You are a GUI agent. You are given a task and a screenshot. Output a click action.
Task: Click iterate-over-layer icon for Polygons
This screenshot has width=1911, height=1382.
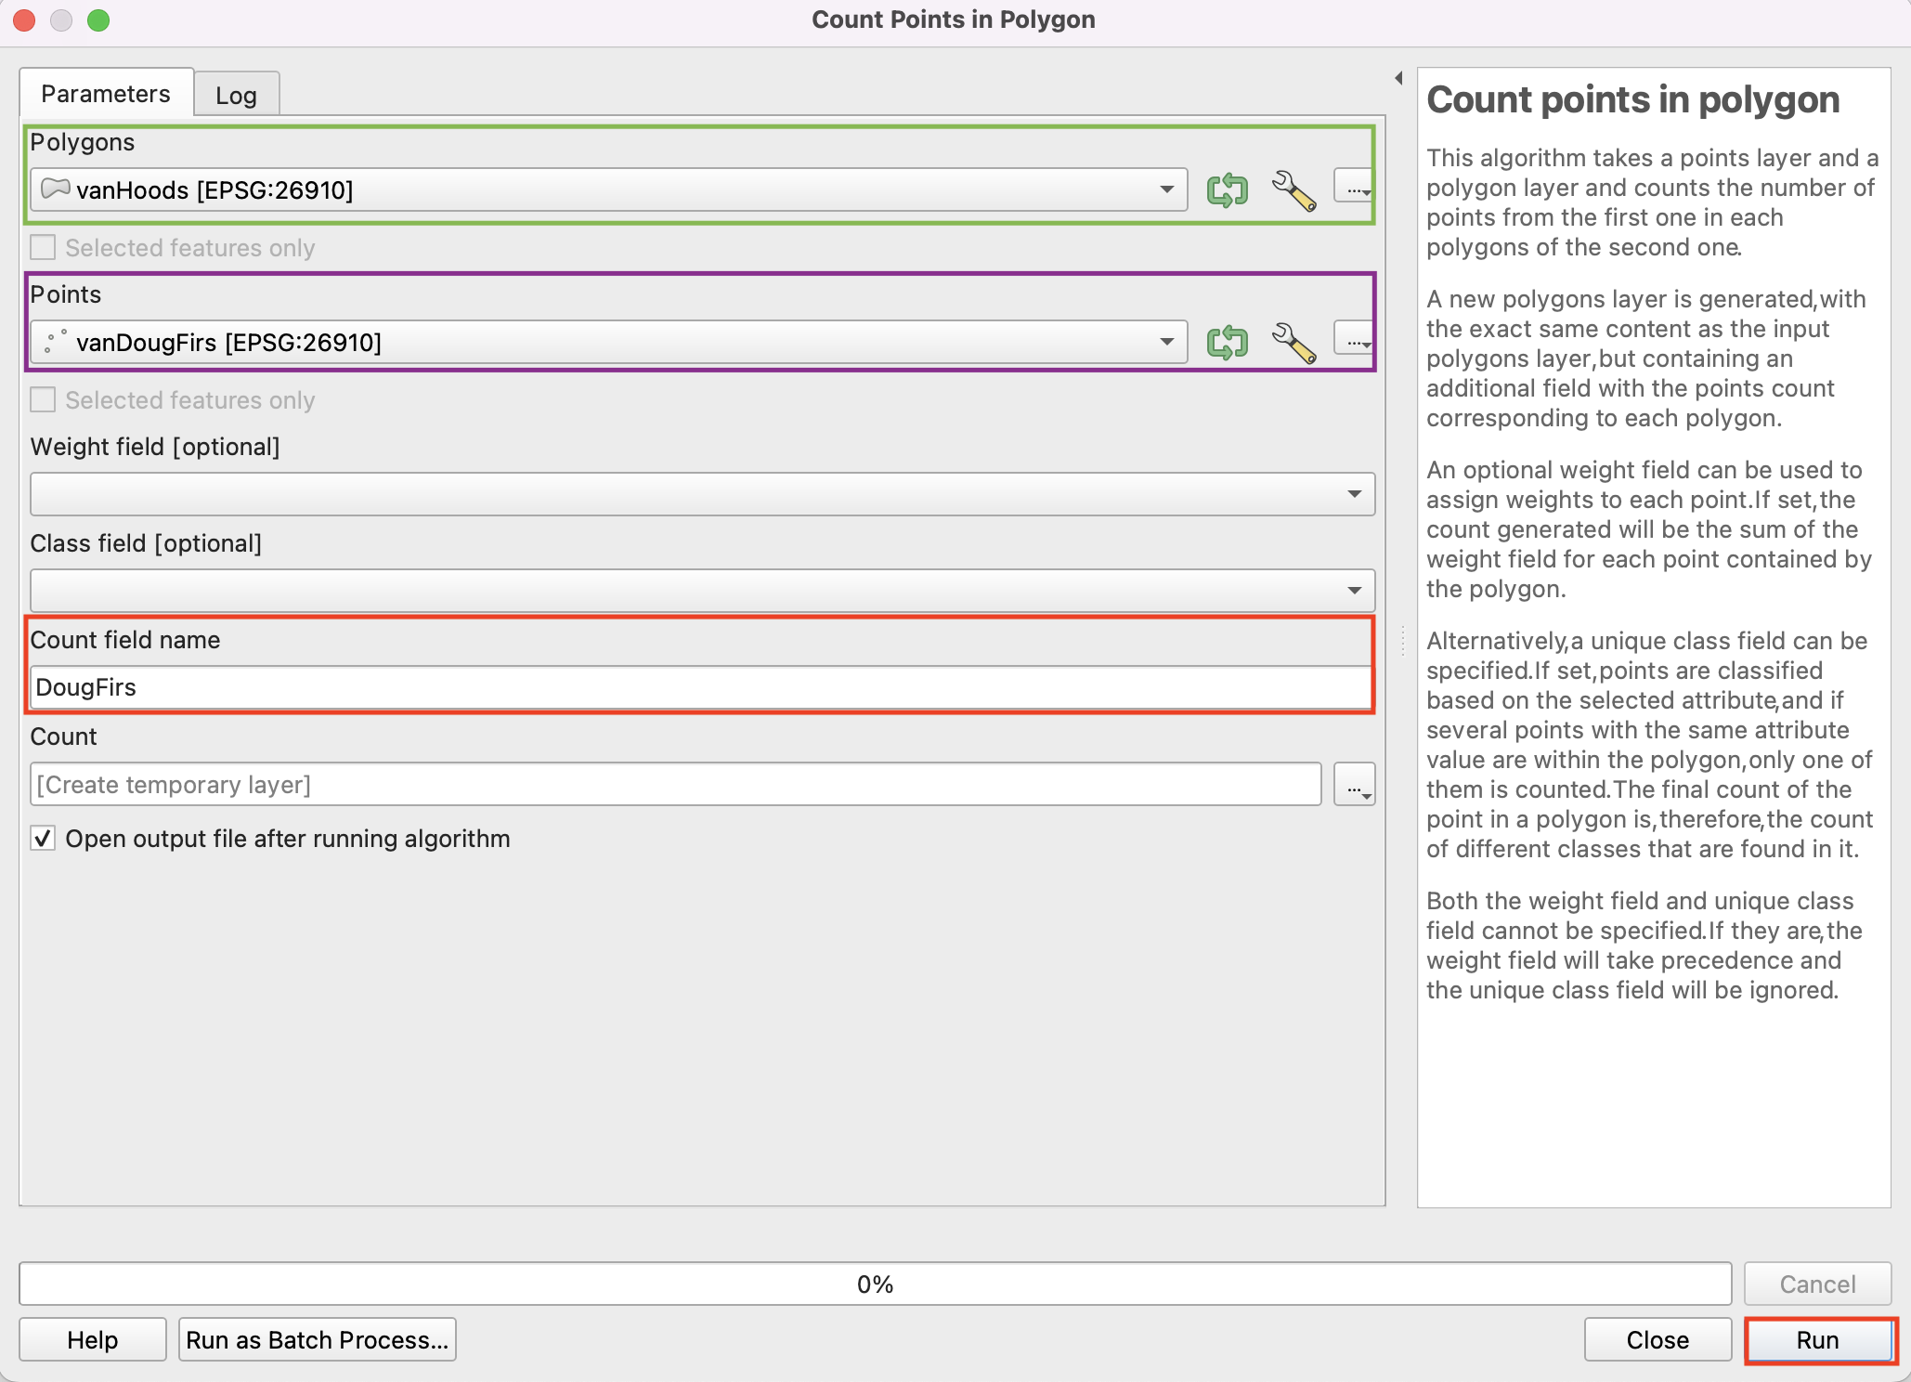point(1227,189)
